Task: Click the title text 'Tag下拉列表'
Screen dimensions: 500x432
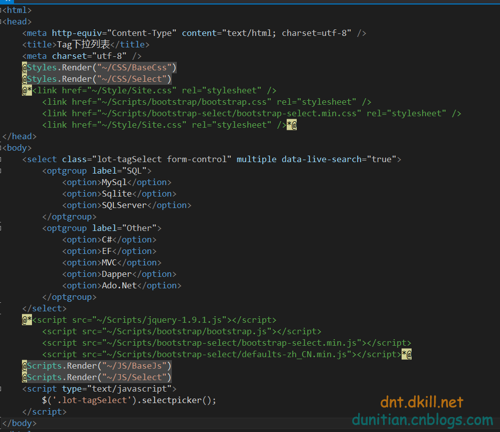Action: pyautogui.click(x=83, y=44)
